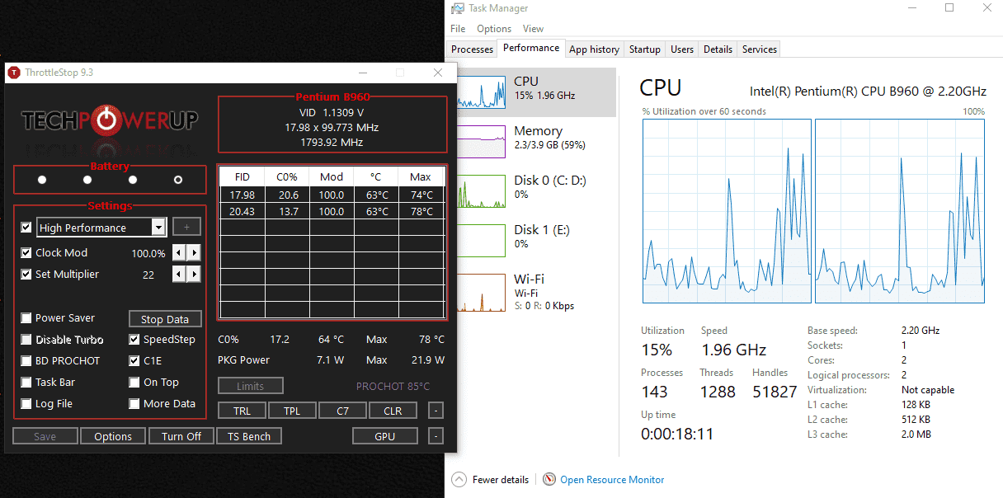Click the Intel(R) Pentium(R) CPU B960 heading
The height and width of the screenshot is (498, 1003).
click(867, 90)
